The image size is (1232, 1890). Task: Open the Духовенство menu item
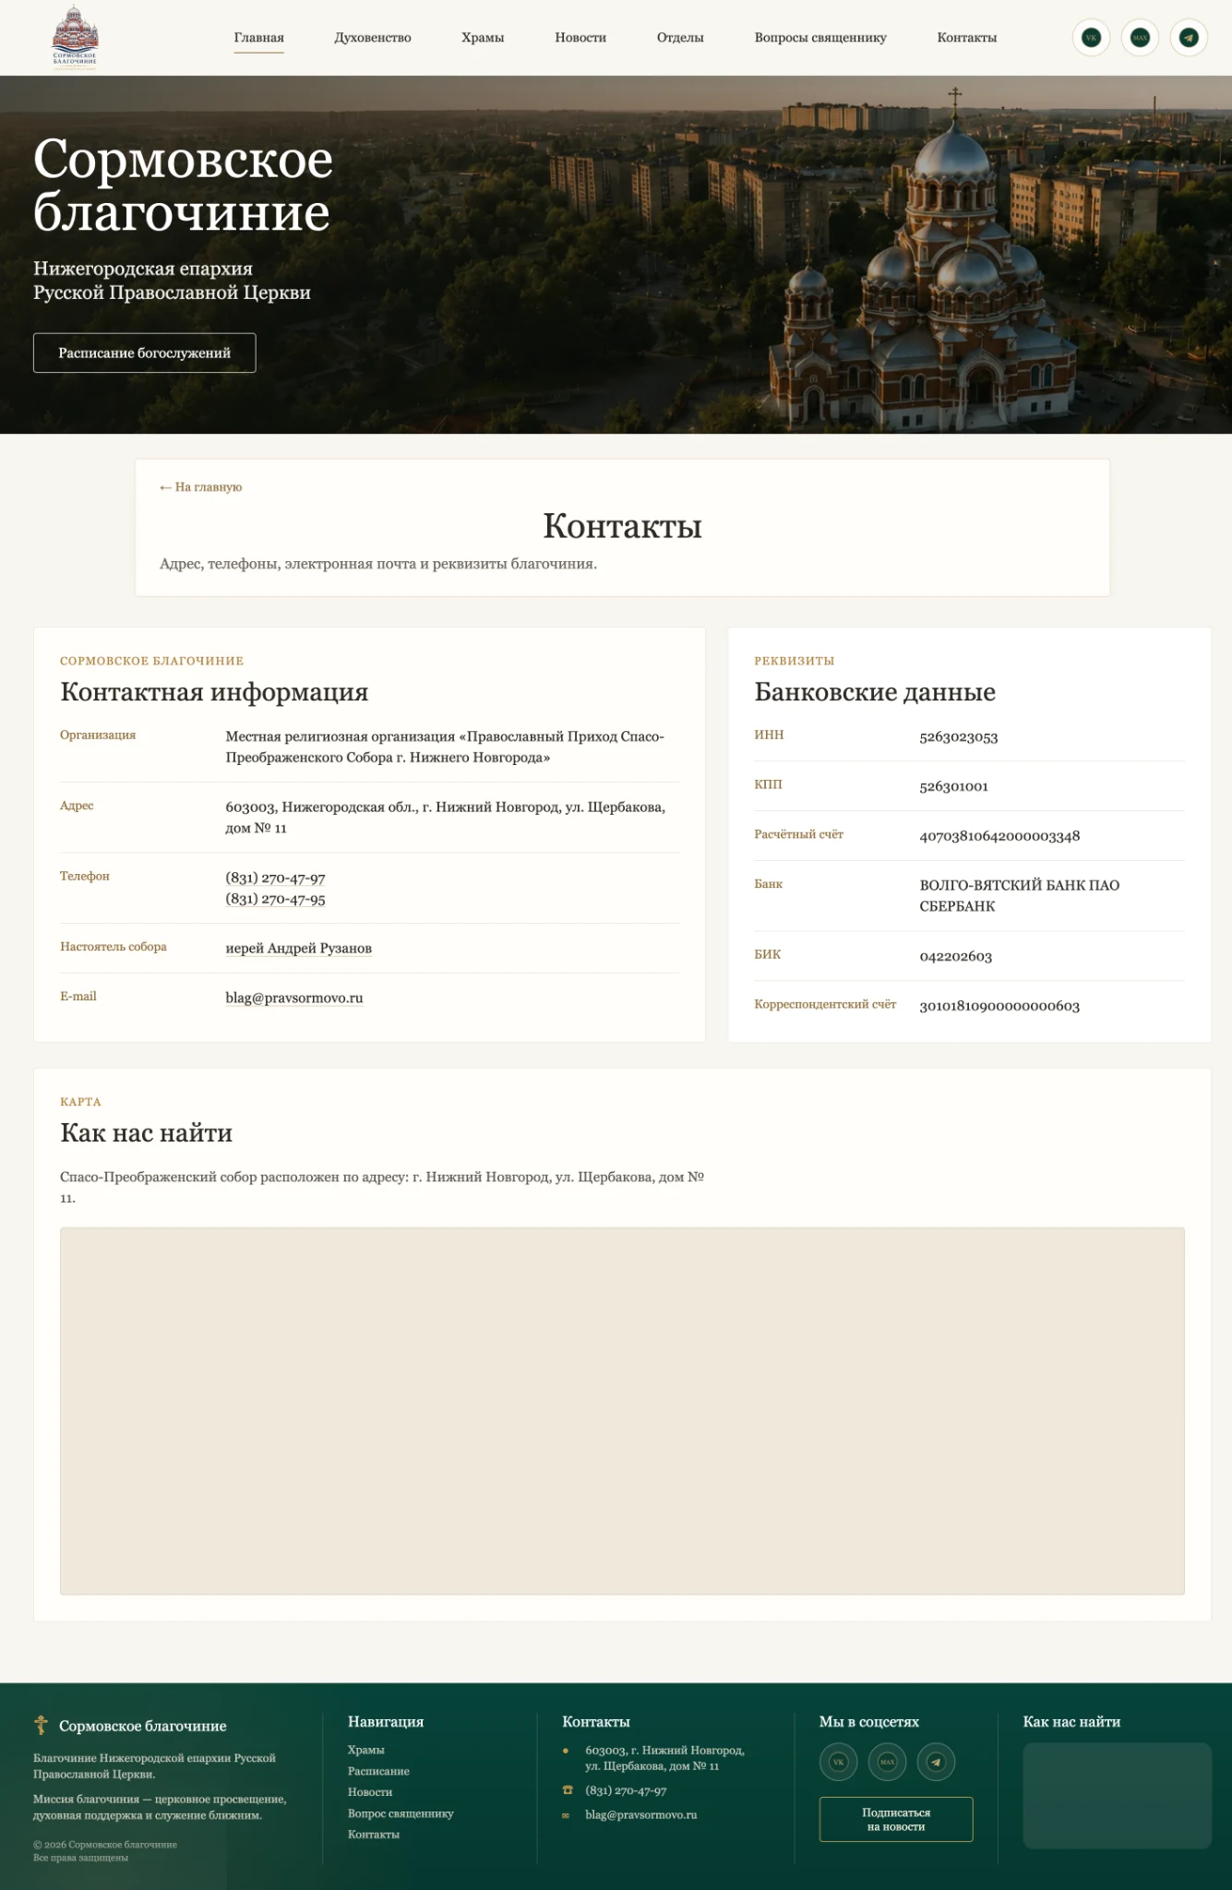click(373, 38)
